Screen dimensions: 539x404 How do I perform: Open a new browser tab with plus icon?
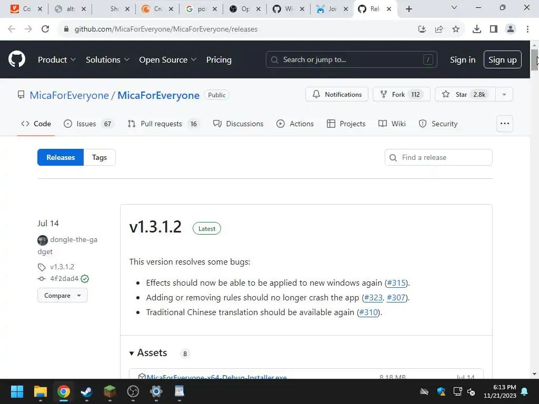coord(408,9)
